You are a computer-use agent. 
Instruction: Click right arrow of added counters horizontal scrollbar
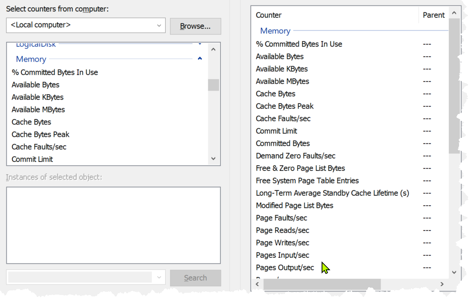coord(442,284)
